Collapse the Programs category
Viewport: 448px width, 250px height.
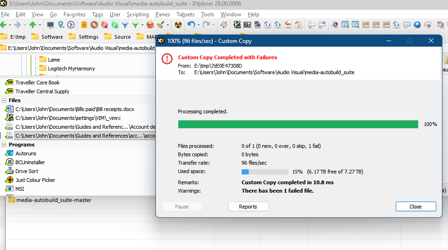click(4, 145)
